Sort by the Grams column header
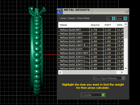The height and width of the screenshot is (105, 140). point(96,25)
